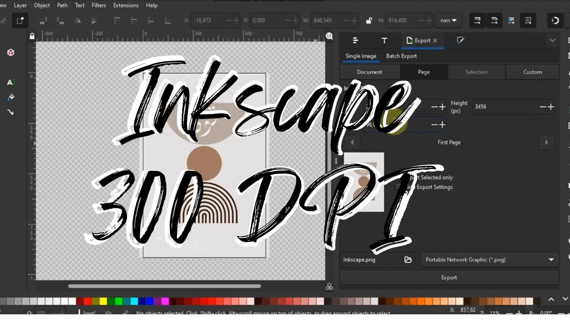Image resolution: width=570 pixels, height=321 pixels.
Task: Increase export DPI with plus button
Action: point(442,125)
